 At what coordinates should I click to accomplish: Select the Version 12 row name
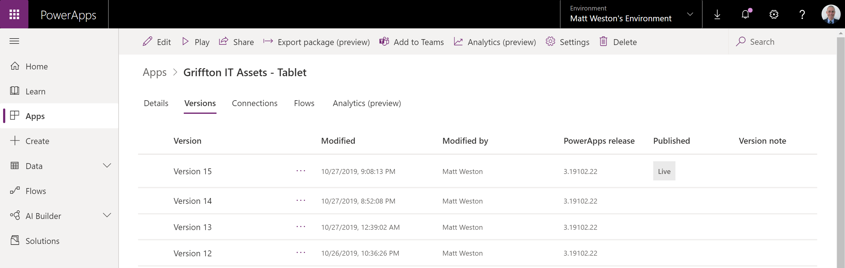coord(192,253)
